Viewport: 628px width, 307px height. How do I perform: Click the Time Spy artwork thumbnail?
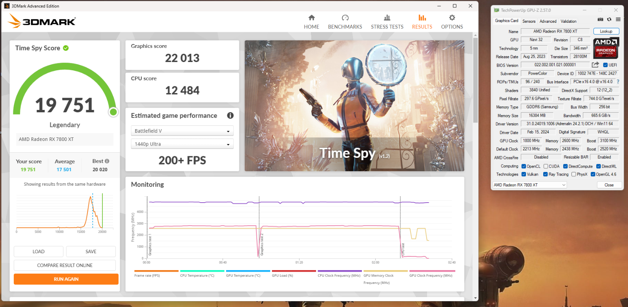pos(354,106)
